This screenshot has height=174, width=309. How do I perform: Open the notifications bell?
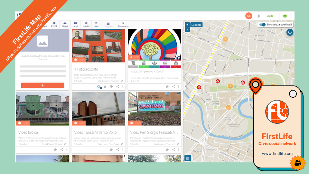pyautogui.click(x=258, y=16)
